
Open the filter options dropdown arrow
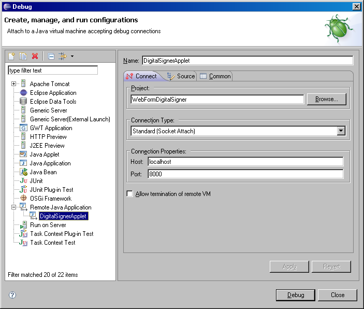pyautogui.click(x=72, y=57)
